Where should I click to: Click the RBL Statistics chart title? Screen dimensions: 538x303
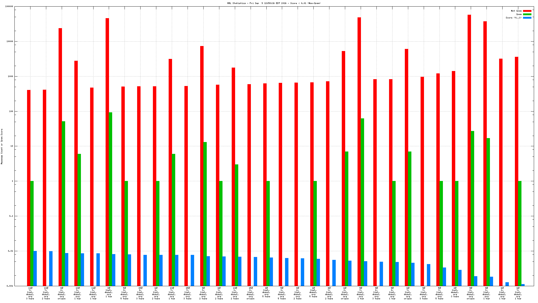[274, 3]
